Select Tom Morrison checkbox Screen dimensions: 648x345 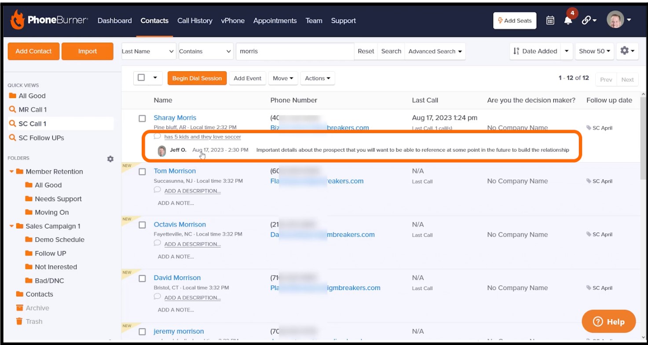[x=142, y=172]
